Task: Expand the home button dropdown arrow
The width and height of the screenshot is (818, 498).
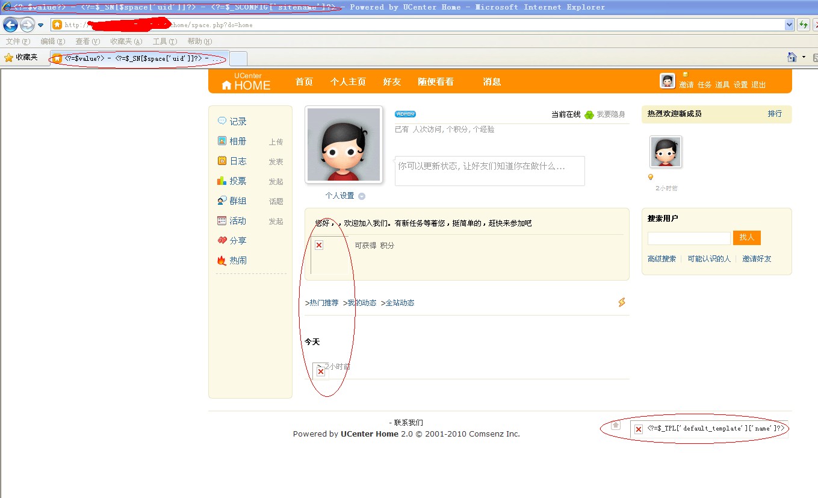Action: click(804, 57)
